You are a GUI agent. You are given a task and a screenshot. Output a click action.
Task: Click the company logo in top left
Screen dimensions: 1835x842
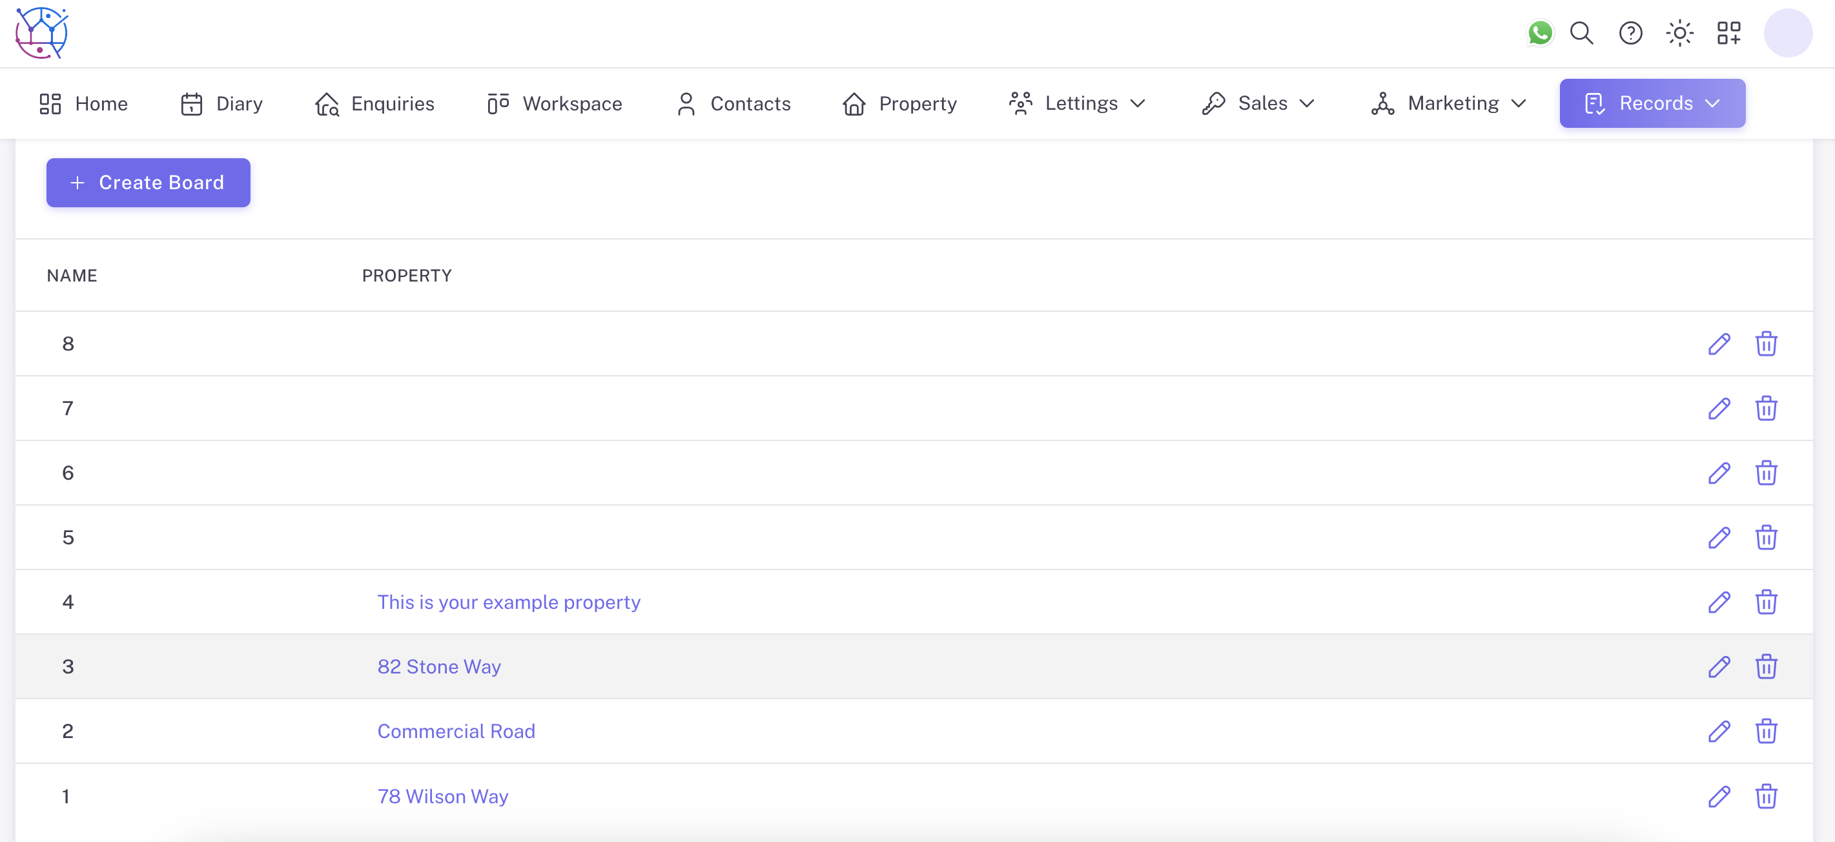[x=41, y=33]
